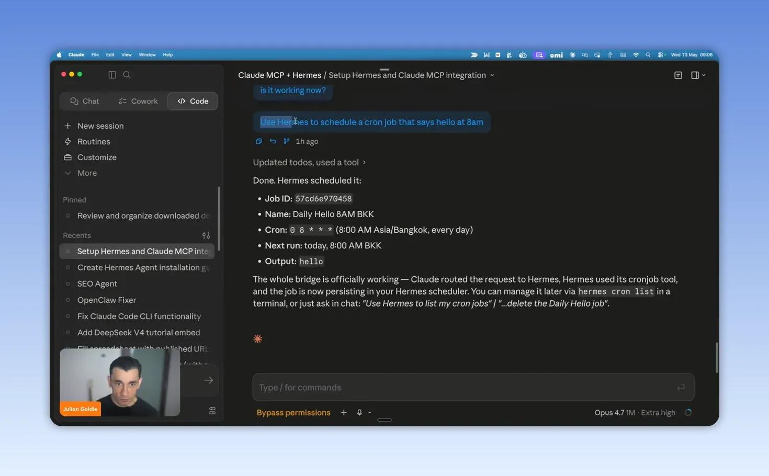Toggle the sidebar panel icon
This screenshot has height=476, width=769.
[x=112, y=75]
